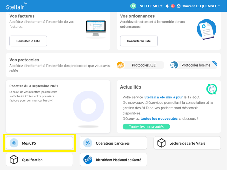Click the green shield icon in header
This screenshot has width=227, height=170.
133,6
